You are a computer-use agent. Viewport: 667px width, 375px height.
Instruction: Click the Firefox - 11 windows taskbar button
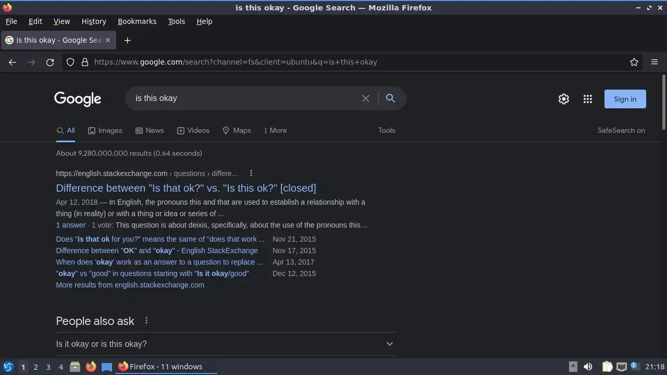click(x=166, y=367)
